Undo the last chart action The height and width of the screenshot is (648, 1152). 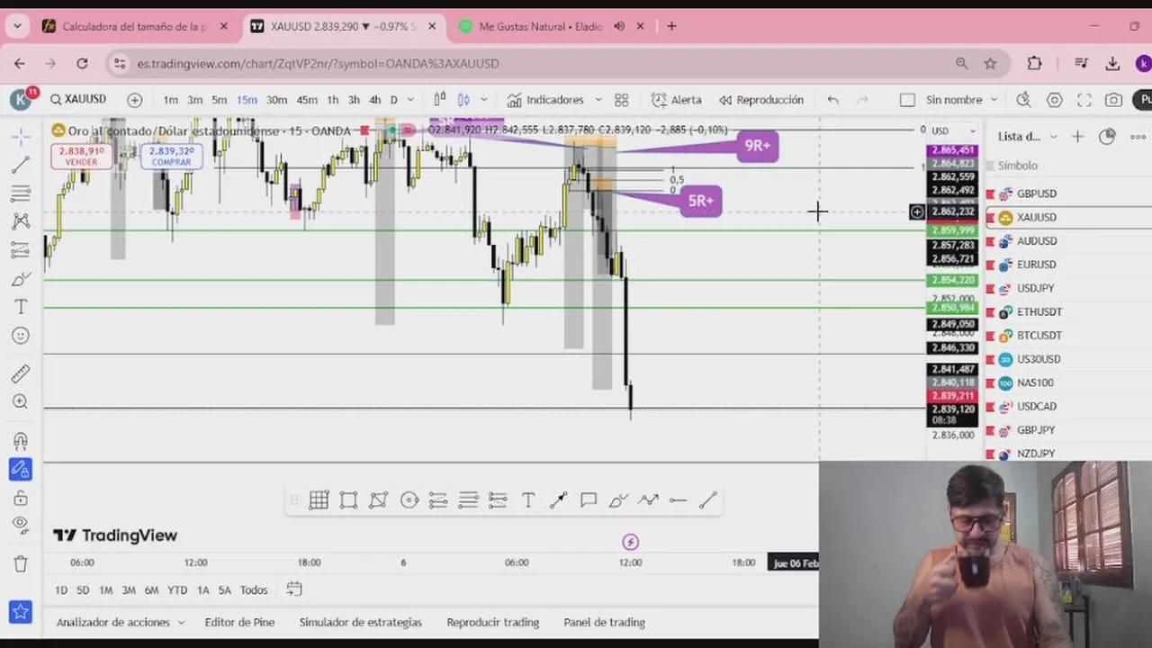click(x=832, y=100)
